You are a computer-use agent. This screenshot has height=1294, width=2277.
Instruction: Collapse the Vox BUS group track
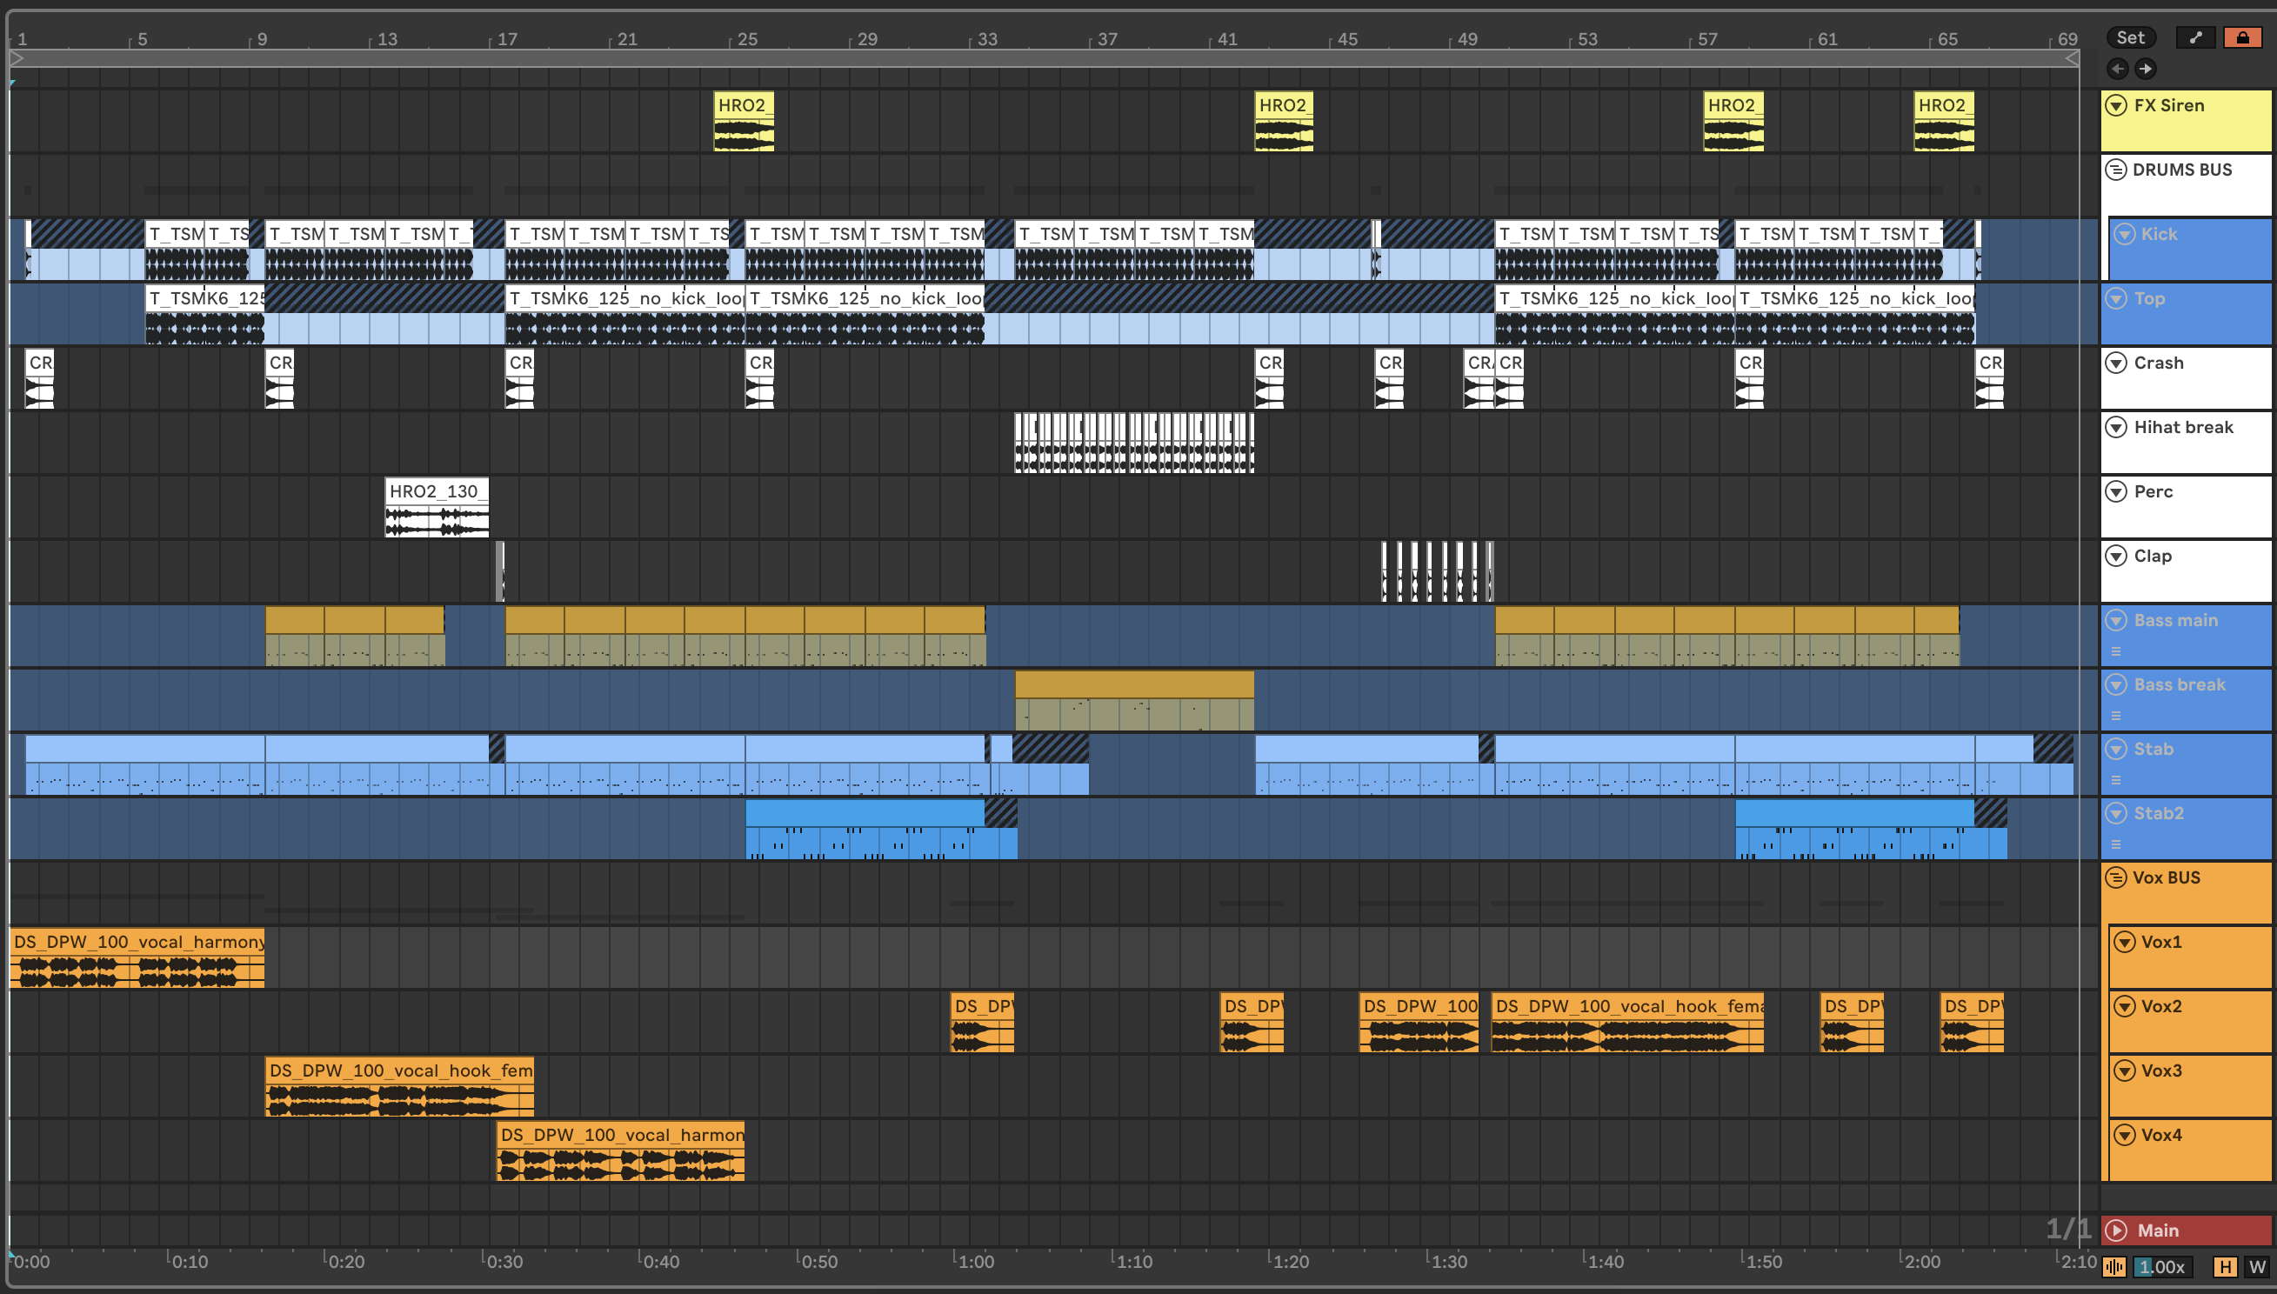2117,877
